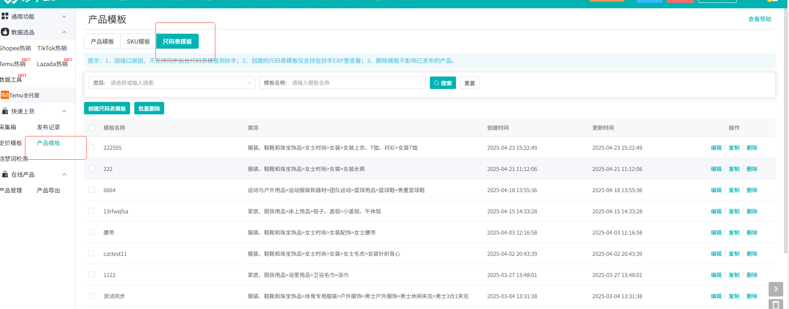Click the magnifier icon in the 搜索 button
Screen dimensions: 789x309
tap(436, 83)
